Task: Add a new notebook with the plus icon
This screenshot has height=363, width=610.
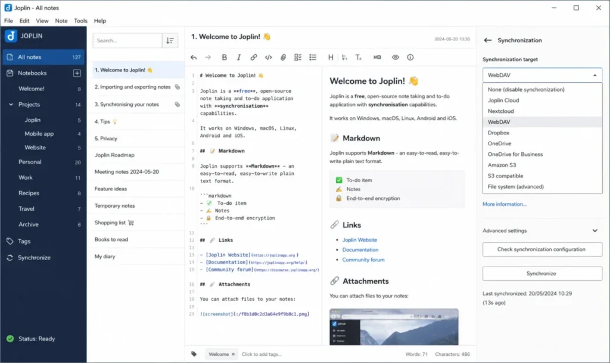Action: pos(77,73)
